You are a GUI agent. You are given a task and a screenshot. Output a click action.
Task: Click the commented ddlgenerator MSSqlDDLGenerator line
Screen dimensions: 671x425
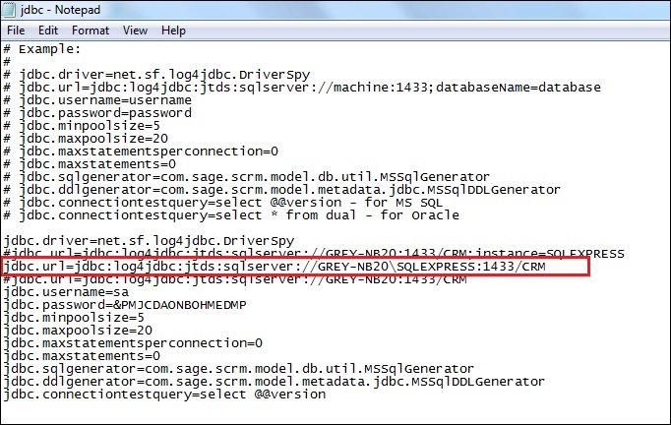pyautogui.click(x=282, y=190)
